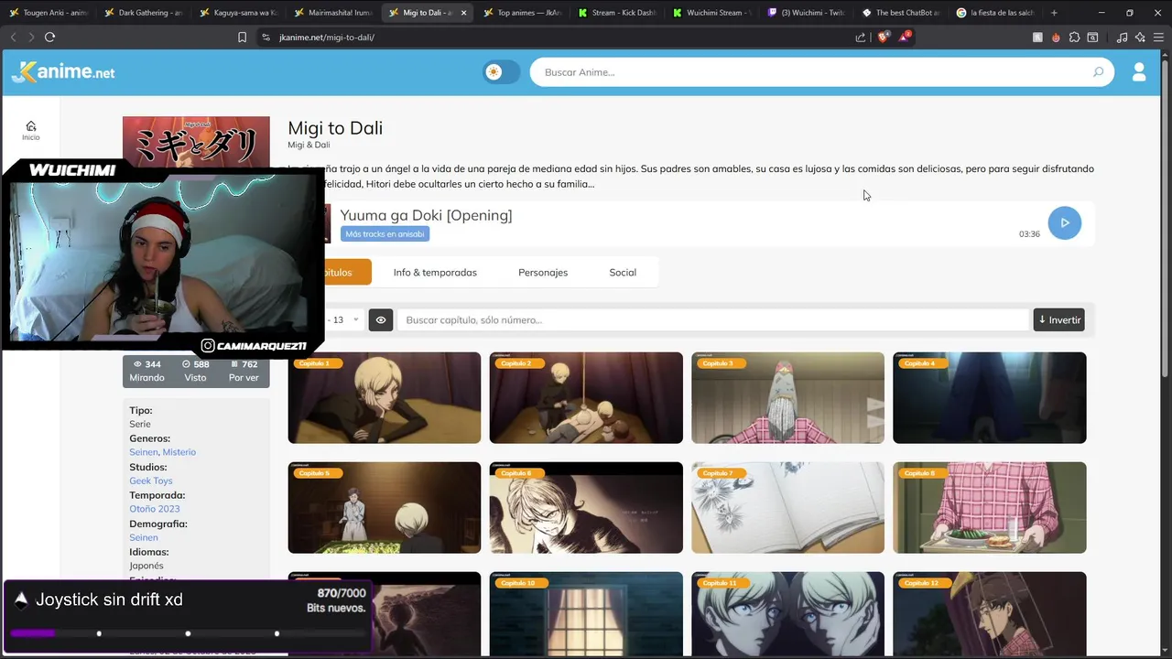Open the Leo AI sparkle icon
1172x659 pixels.
1140,38
